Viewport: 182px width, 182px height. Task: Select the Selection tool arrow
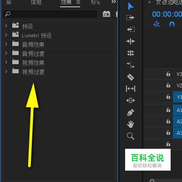pyautogui.click(x=131, y=6)
